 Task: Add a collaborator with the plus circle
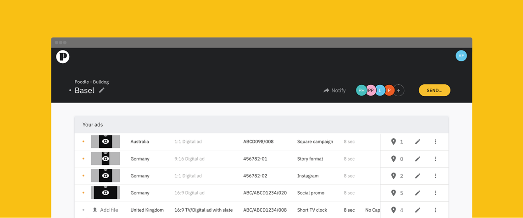coord(398,90)
